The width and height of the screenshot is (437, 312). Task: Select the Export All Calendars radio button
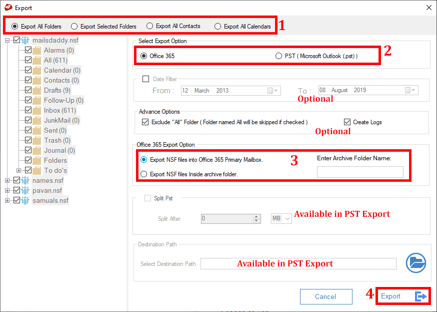217,26
